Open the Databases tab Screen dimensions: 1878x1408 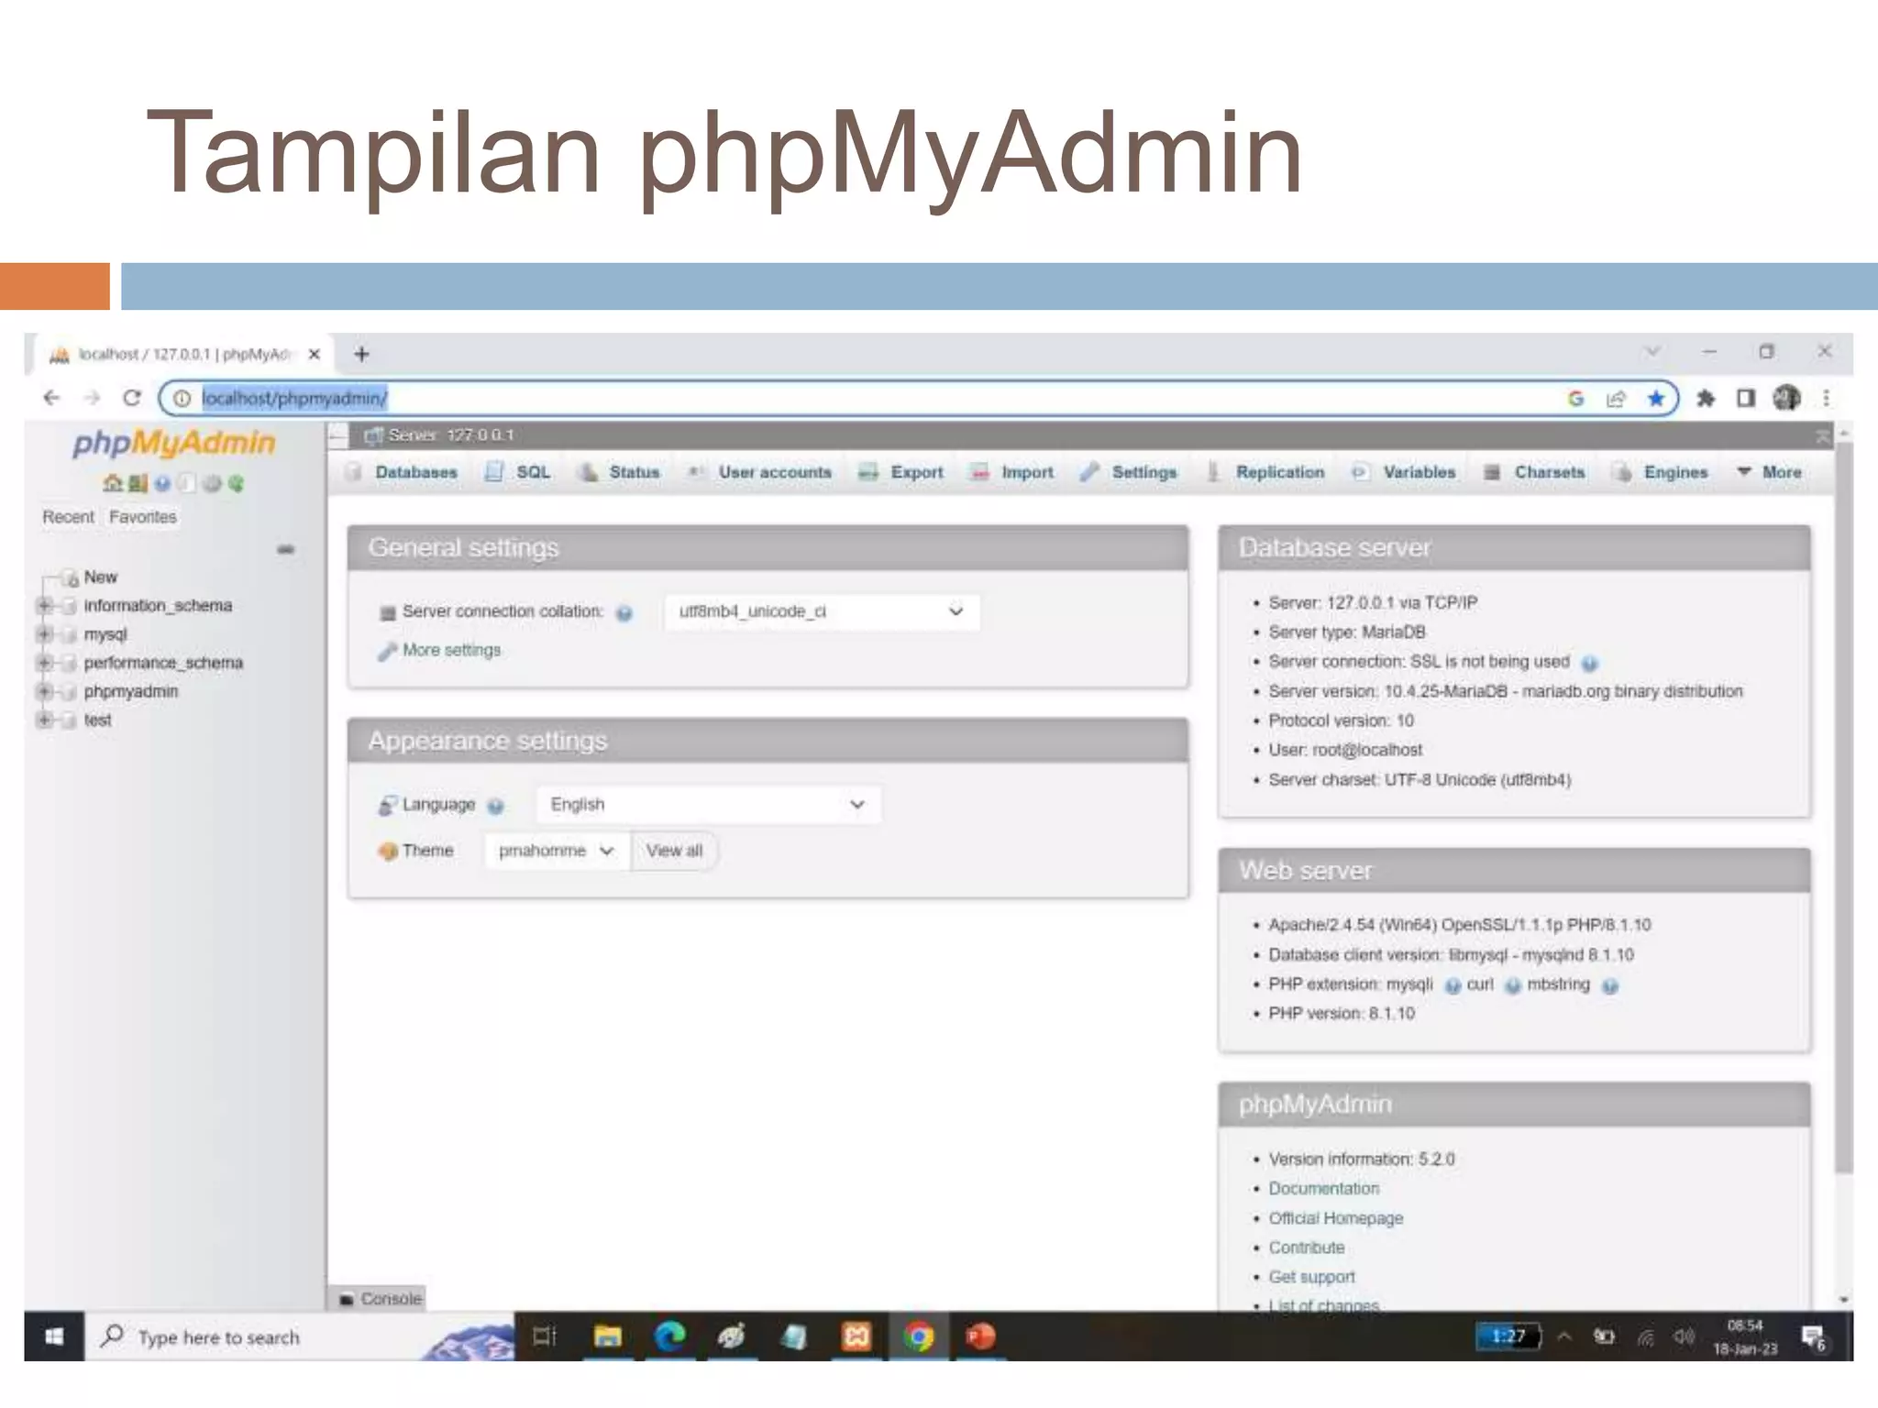point(403,472)
